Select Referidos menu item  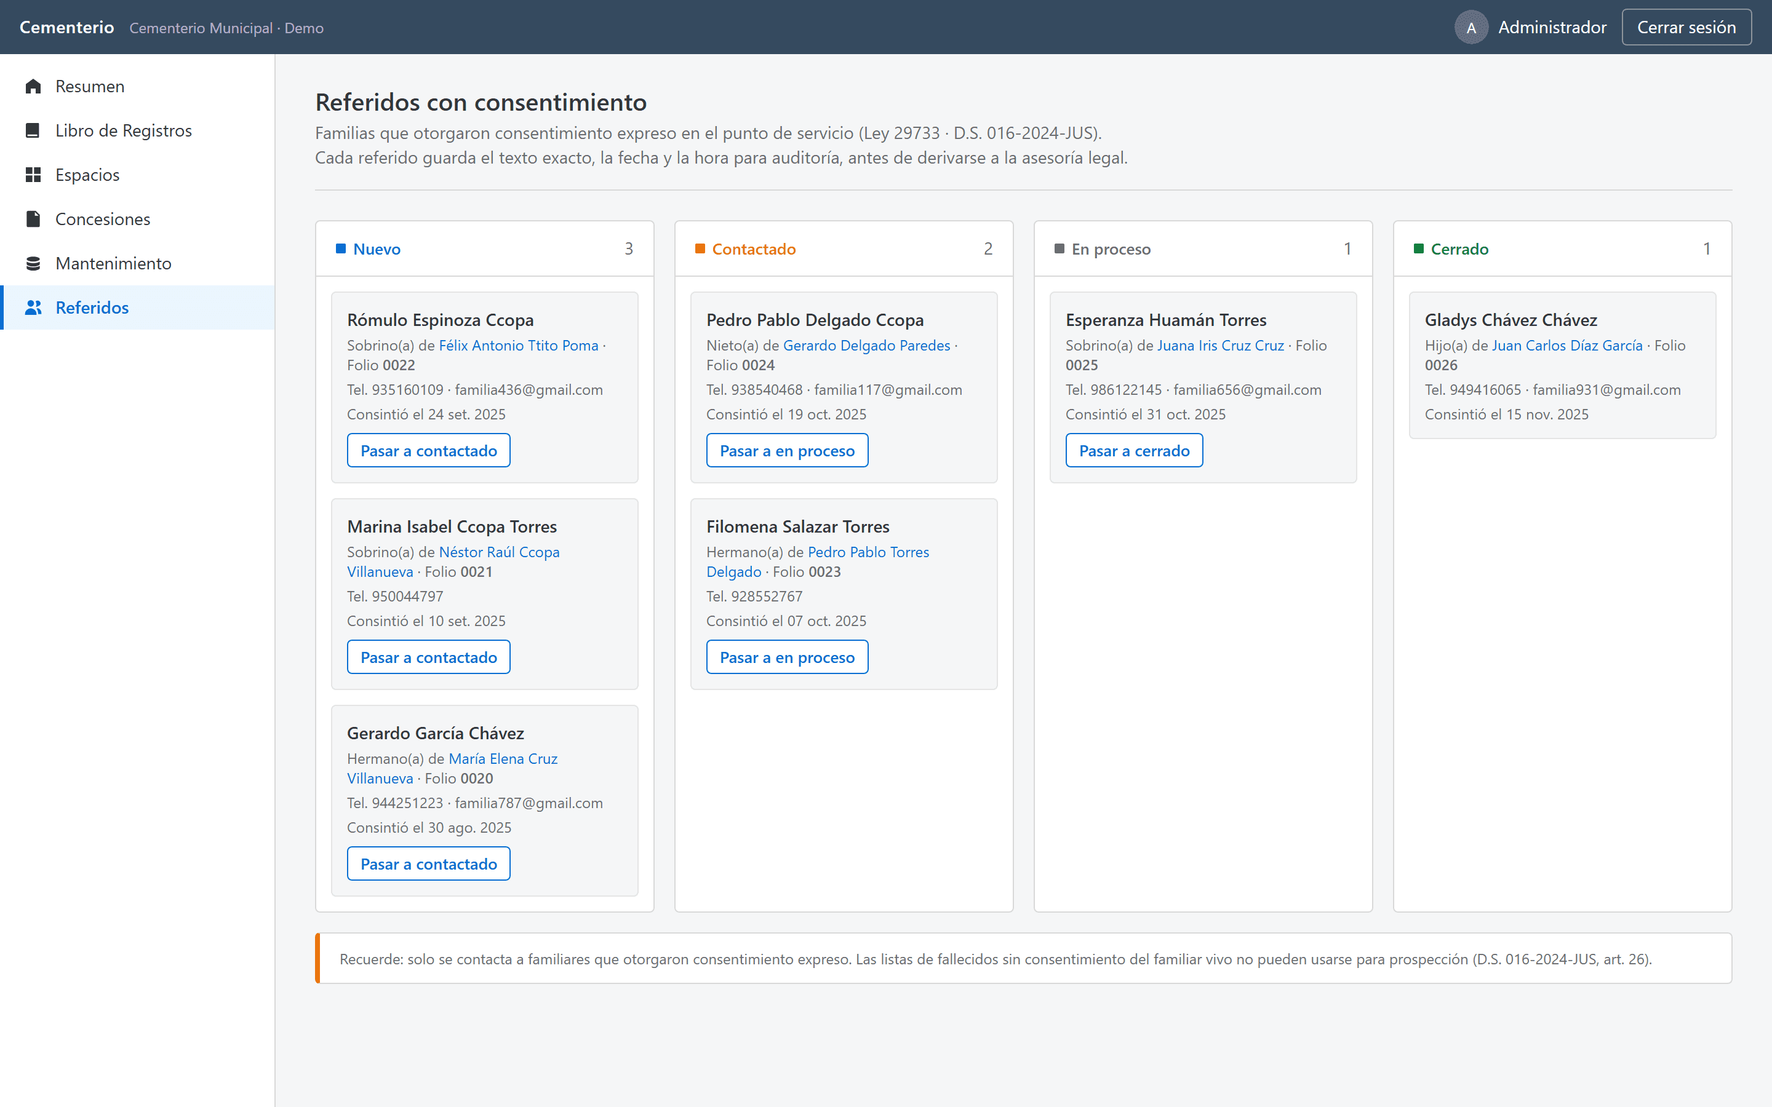138,307
